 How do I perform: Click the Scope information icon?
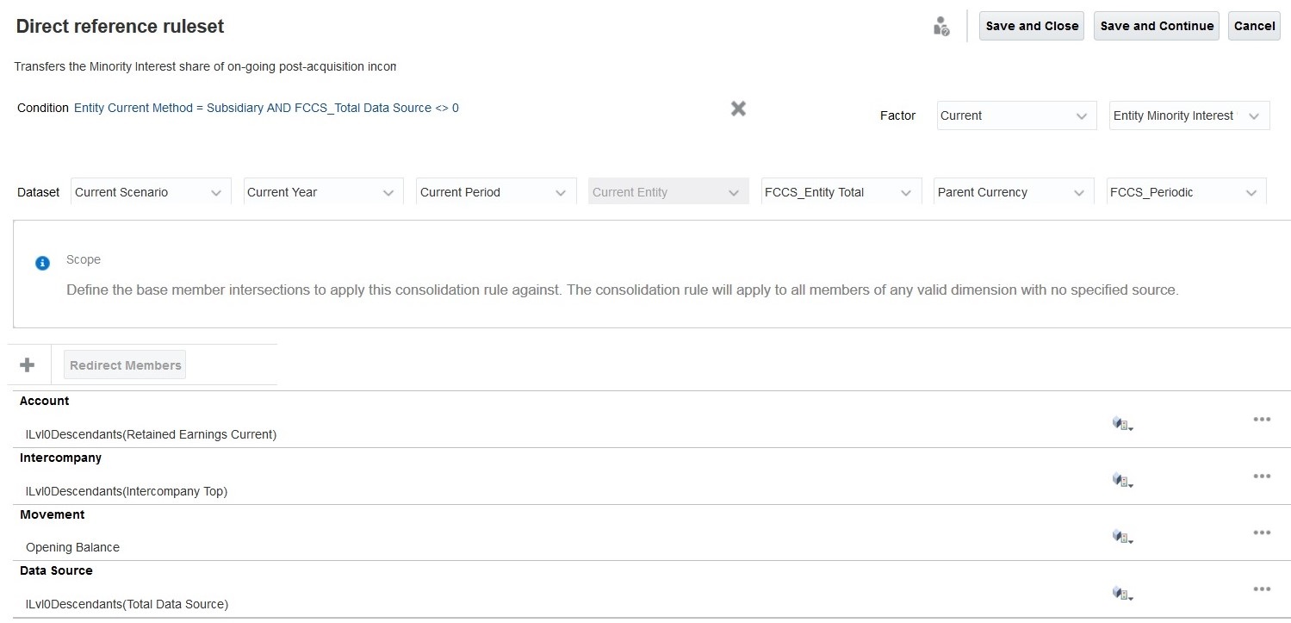coord(42,263)
